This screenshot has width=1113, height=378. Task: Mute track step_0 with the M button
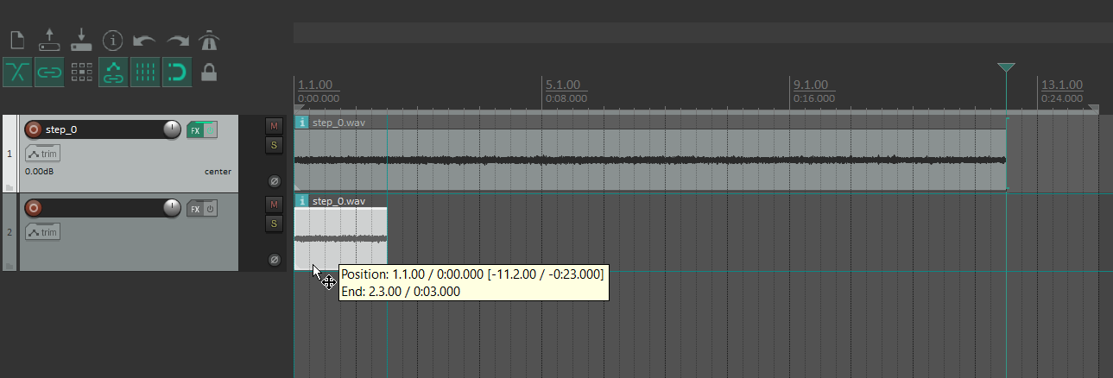tap(275, 126)
